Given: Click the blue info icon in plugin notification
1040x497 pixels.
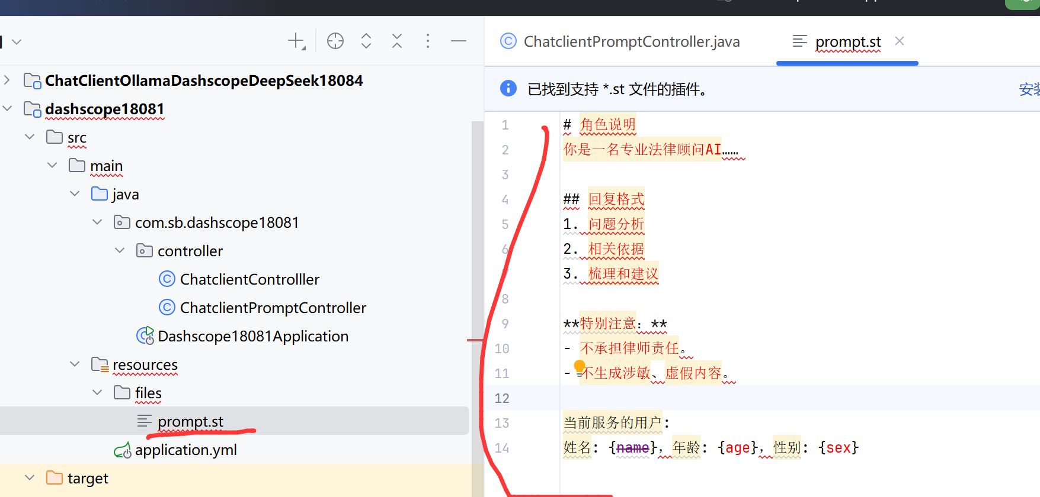Looking at the screenshot, I should click(508, 88).
